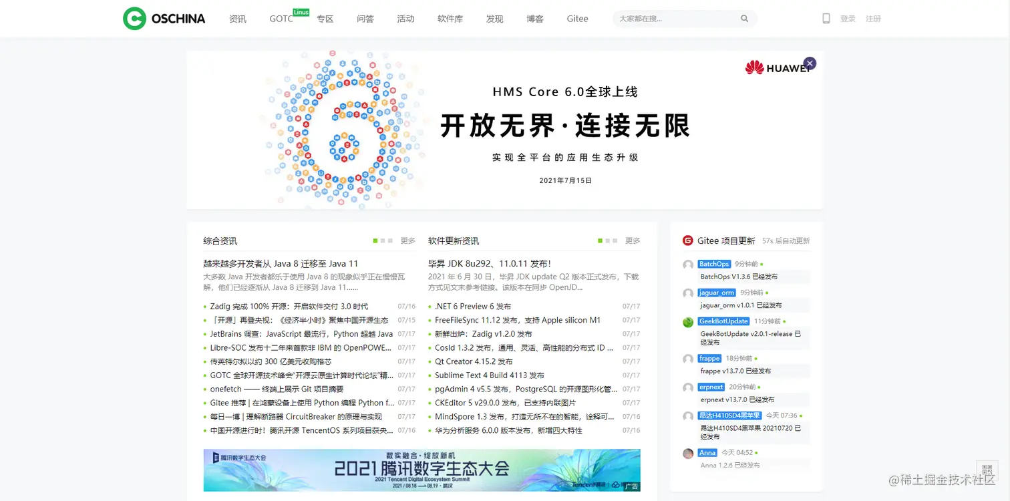Focus the 大家都在搜 search field
Viewport: 1010px width, 501px height.
point(676,19)
